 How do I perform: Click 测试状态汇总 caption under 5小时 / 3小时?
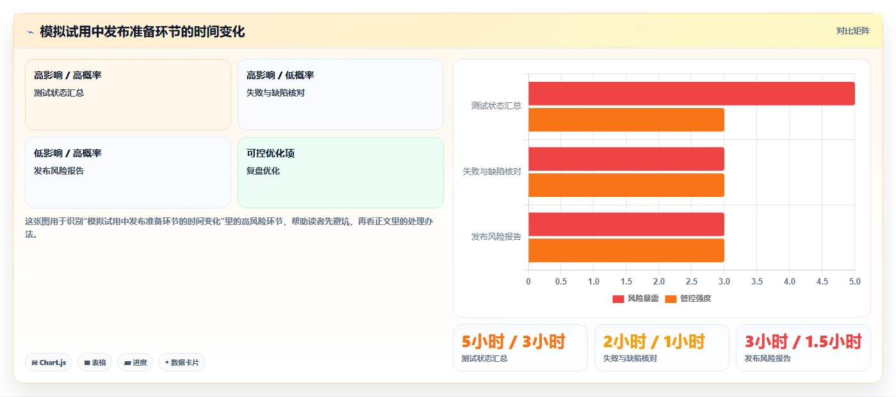point(485,359)
